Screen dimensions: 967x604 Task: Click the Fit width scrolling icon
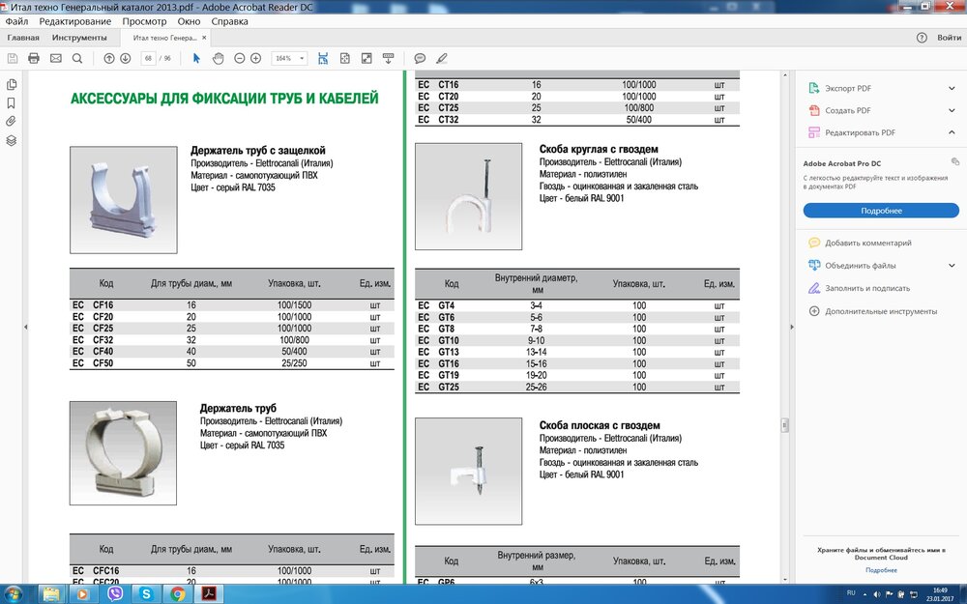click(x=323, y=59)
